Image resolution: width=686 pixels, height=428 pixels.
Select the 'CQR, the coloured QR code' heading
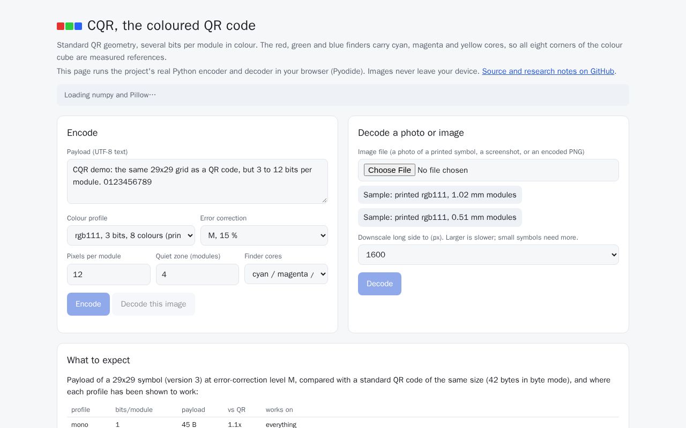(171, 26)
